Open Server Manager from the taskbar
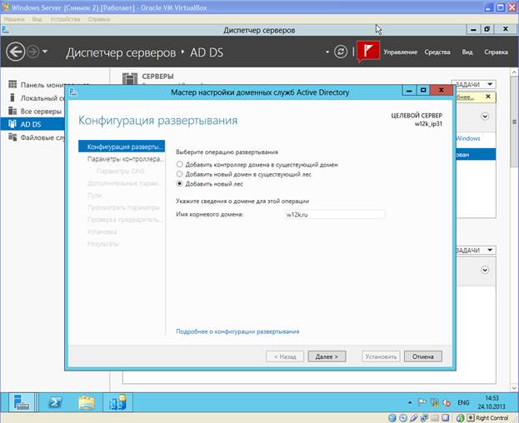Screen dimensions: 519x423 21,402
